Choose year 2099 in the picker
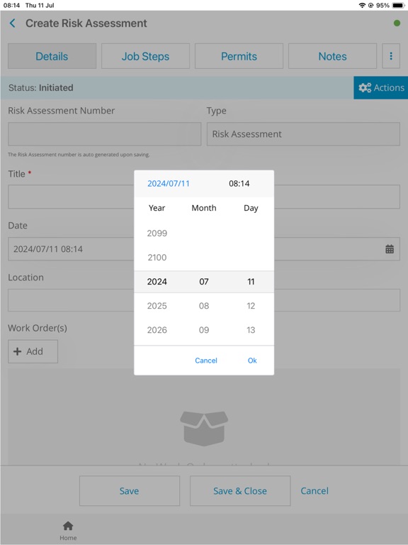 tap(157, 233)
